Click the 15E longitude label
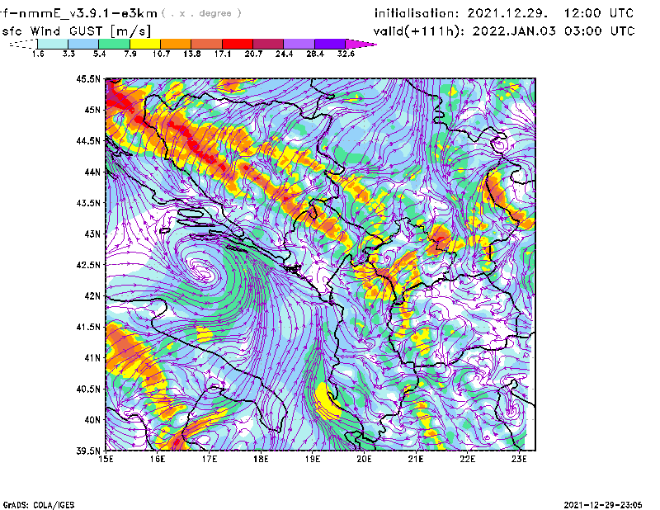Image resolution: width=660 pixels, height=510 pixels. coord(106,459)
